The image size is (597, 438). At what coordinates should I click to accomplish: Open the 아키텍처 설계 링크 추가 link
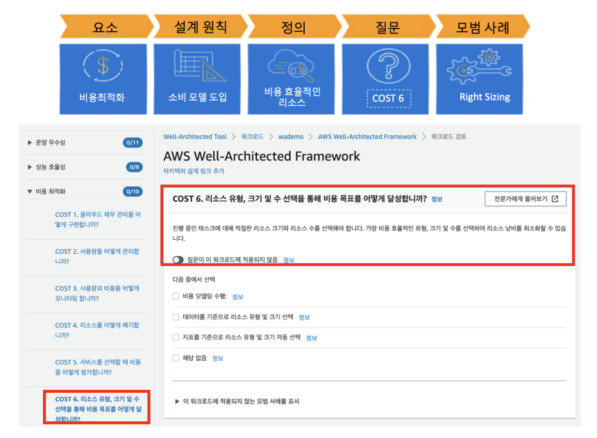pyautogui.click(x=194, y=171)
